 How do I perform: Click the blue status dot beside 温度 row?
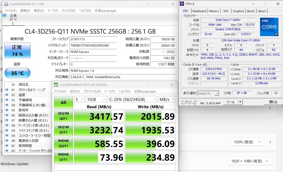tap(7, 95)
